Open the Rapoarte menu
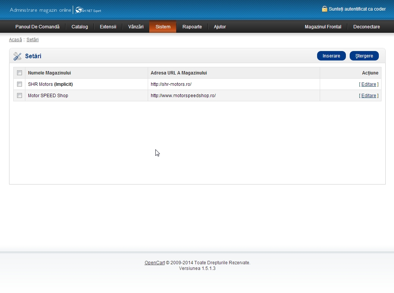 [192, 27]
